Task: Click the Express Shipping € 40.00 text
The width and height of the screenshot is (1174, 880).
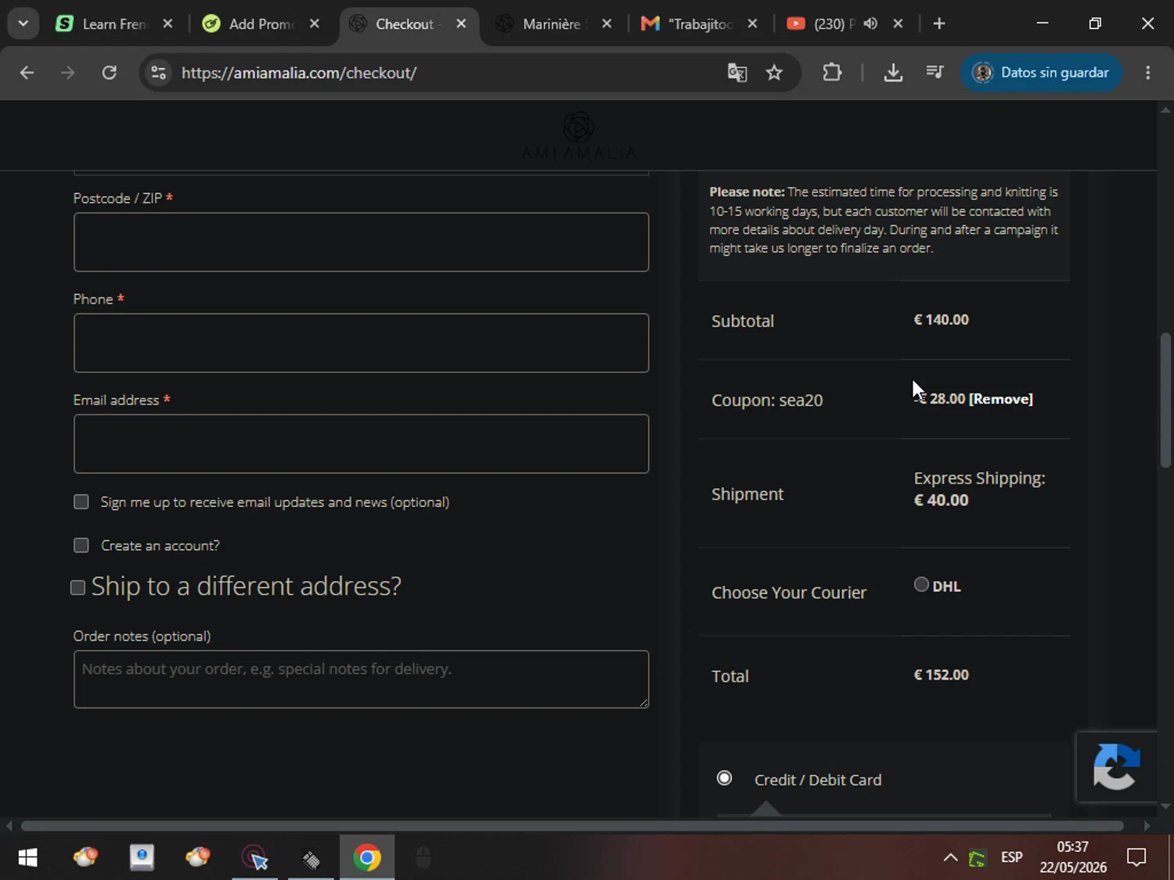Action: (x=979, y=489)
